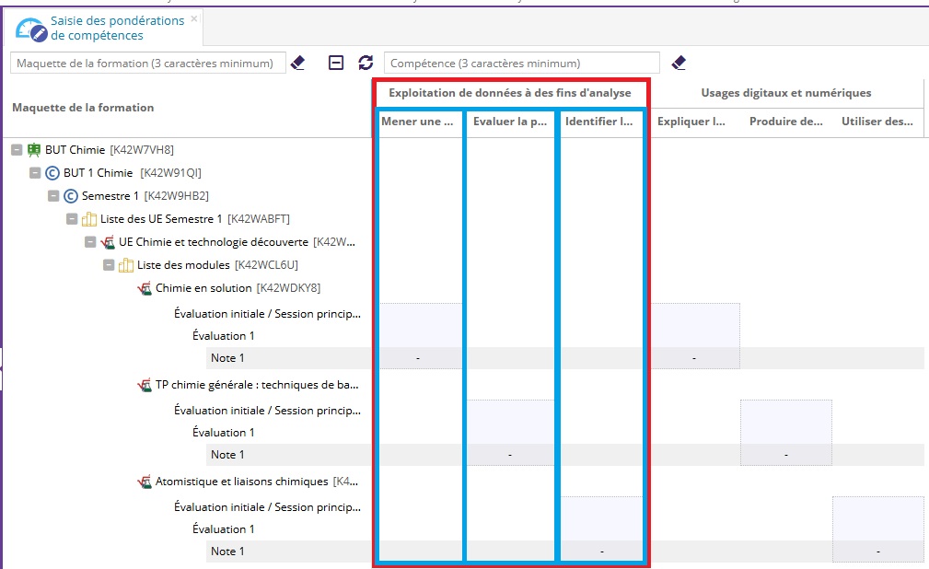Image resolution: width=929 pixels, height=569 pixels.
Task: Clear the Compétence filter with eraser icon
Action: click(x=679, y=63)
